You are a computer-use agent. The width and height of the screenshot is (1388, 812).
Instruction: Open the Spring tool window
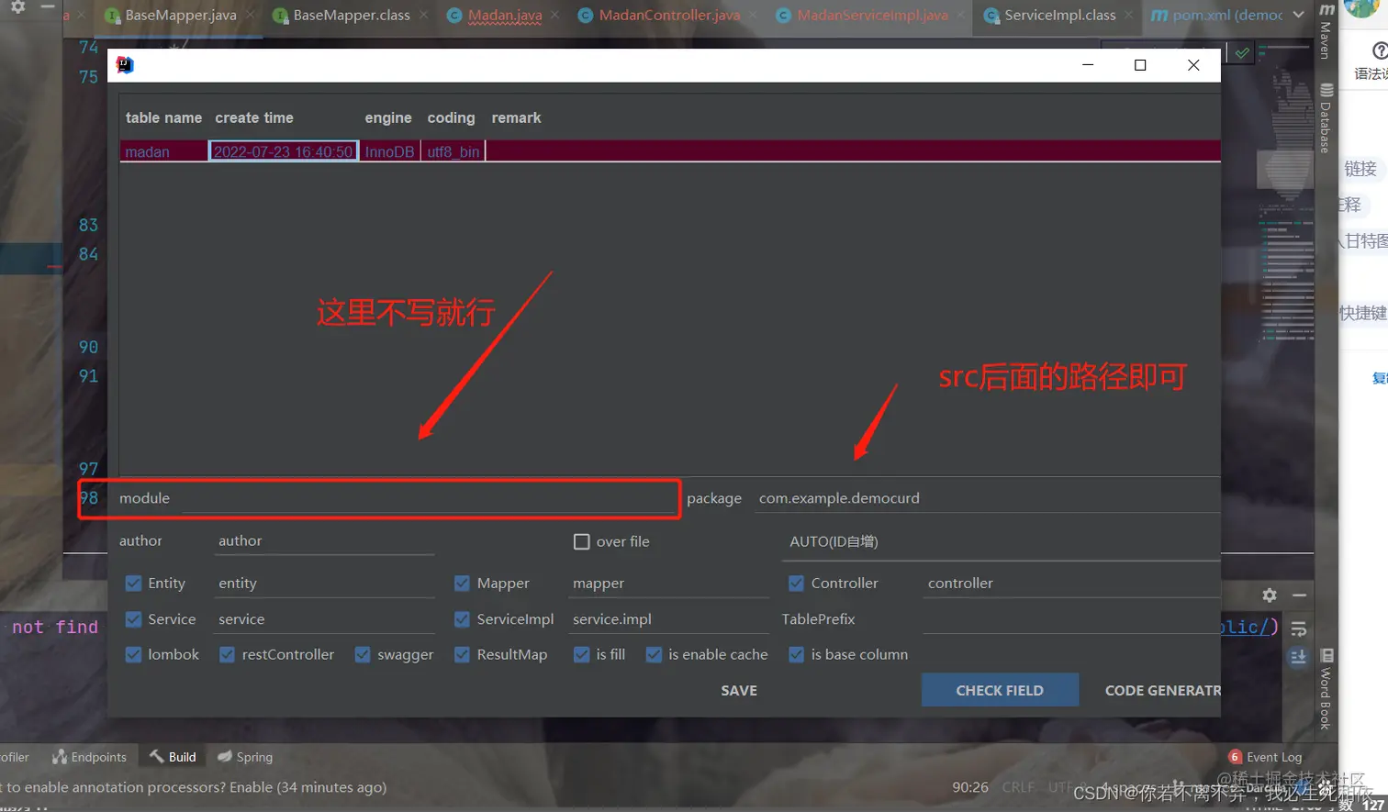(x=245, y=757)
